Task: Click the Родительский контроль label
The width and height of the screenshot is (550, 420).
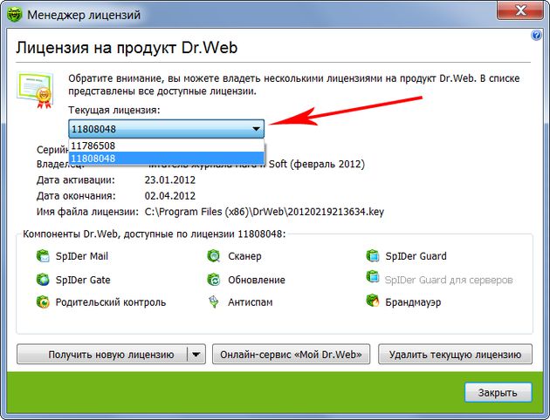Action: click(111, 302)
